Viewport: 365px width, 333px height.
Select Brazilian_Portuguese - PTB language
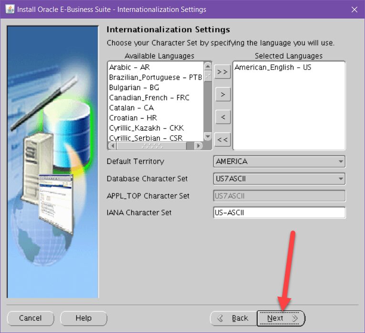(156, 77)
